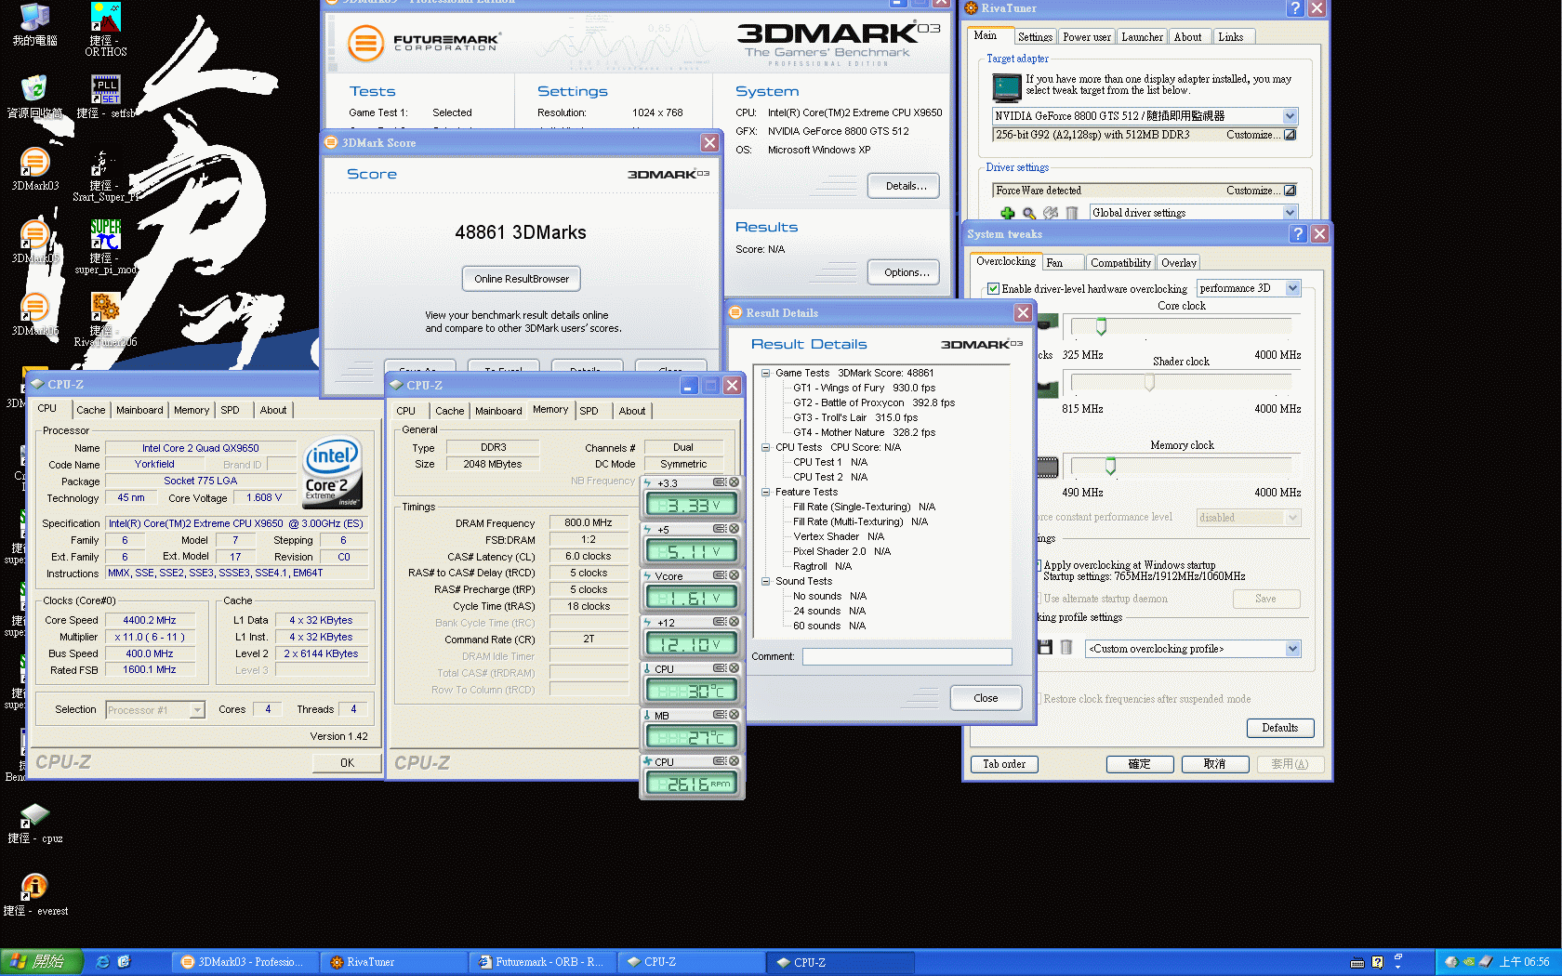Close the CPU fan RPM gadget
The height and width of the screenshot is (976, 1562).
point(734,761)
